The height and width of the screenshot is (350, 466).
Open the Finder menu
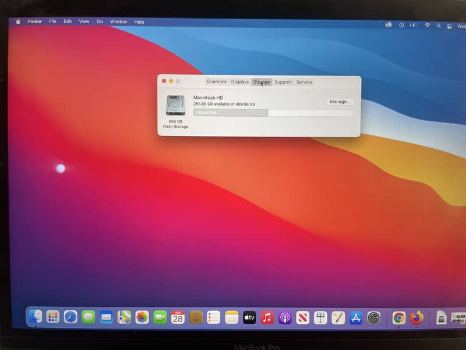pos(35,22)
